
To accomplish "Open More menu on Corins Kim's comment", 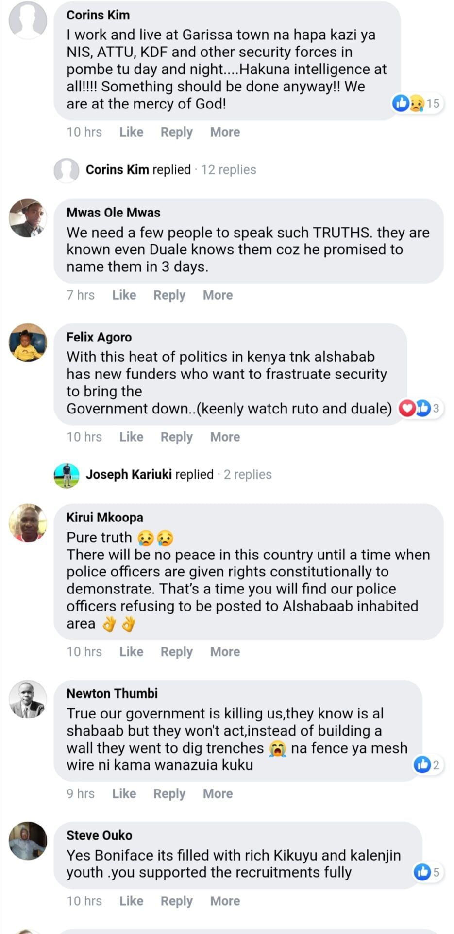I will 225,132.
